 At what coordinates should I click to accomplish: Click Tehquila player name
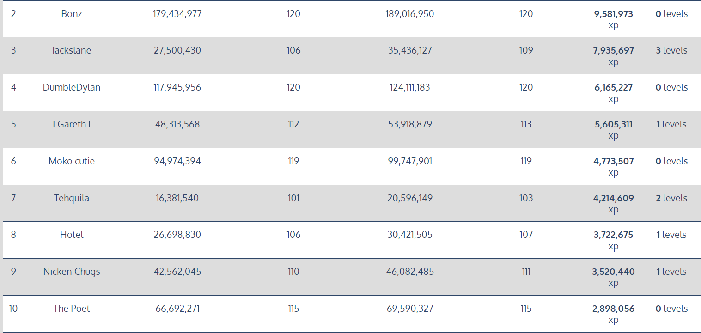72,198
